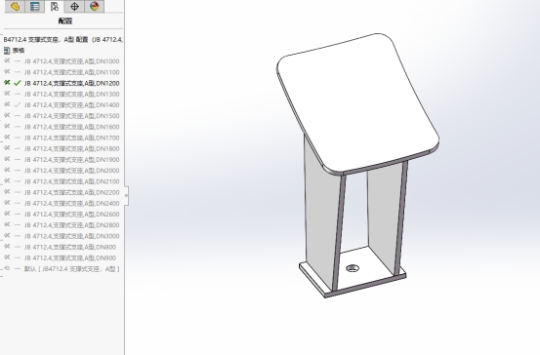Select configuration A型,DN1100
540x355 pixels.
(72, 72)
